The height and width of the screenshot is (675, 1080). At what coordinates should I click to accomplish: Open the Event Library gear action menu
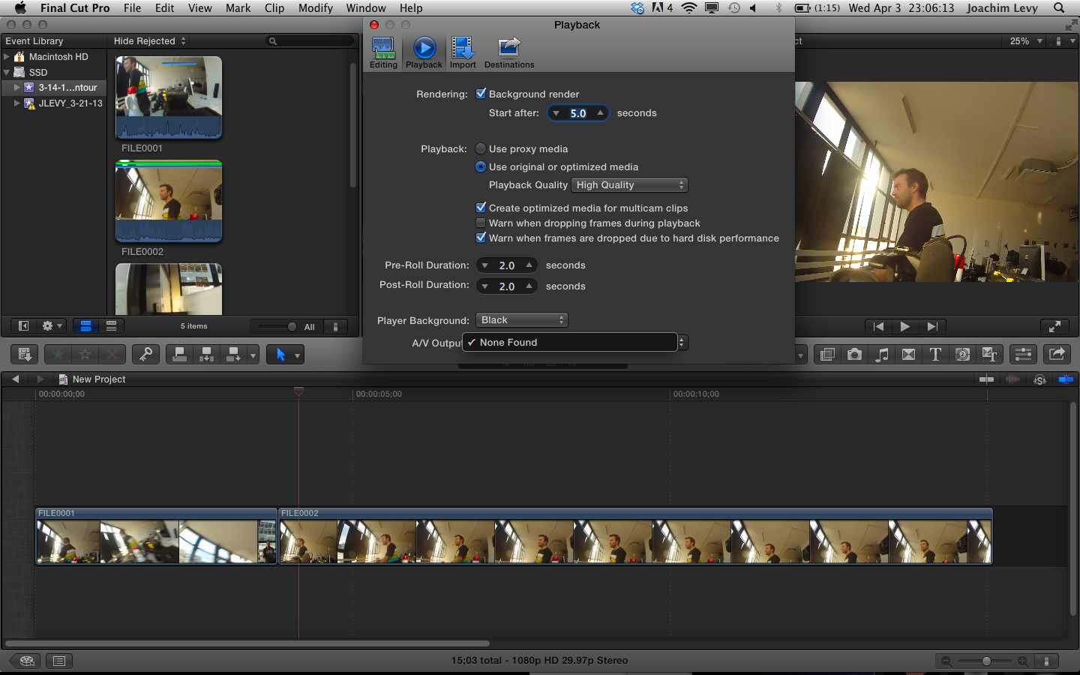(52, 326)
